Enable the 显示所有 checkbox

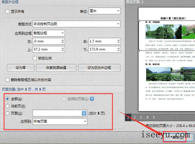point(7,12)
